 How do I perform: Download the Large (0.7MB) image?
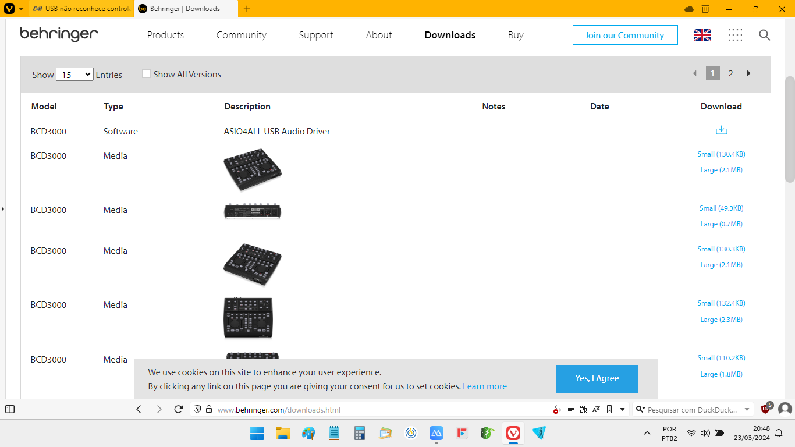point(721,224)
